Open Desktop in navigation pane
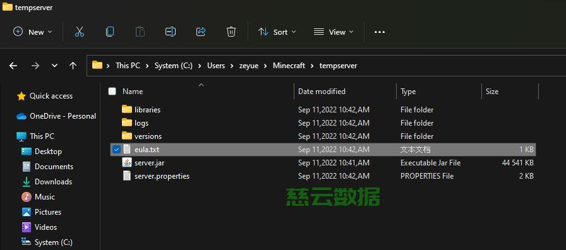The height and width of the screenshot is (250, 566). (x=42, y=152)
